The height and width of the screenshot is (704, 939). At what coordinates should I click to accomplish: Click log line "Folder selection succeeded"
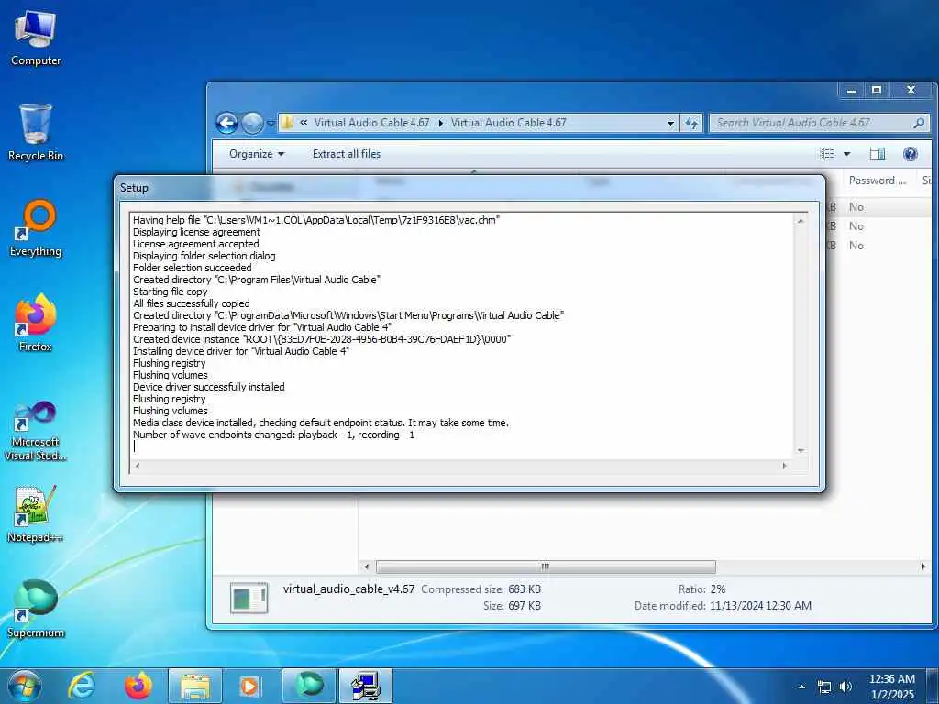click(x=193, y=268)
